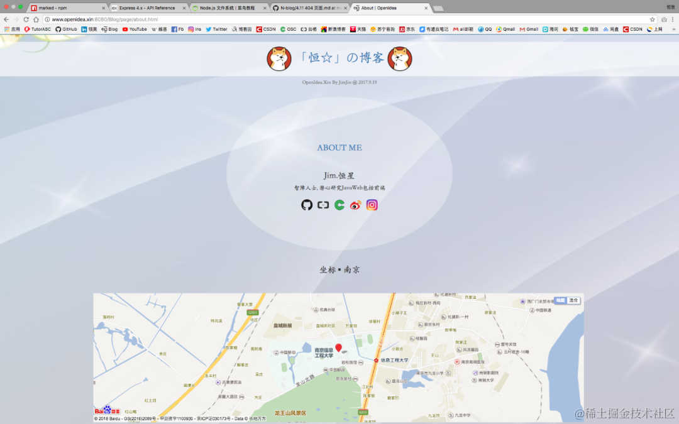Open the green C OSChina profile icon
Image resolution: width=679 pixels, height=424 pixels.
point(339,205)
